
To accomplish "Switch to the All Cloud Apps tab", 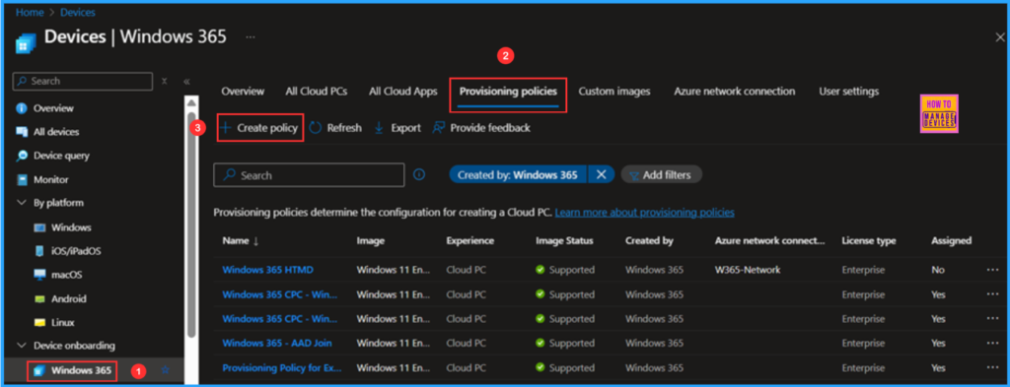I will coord(403,92).
